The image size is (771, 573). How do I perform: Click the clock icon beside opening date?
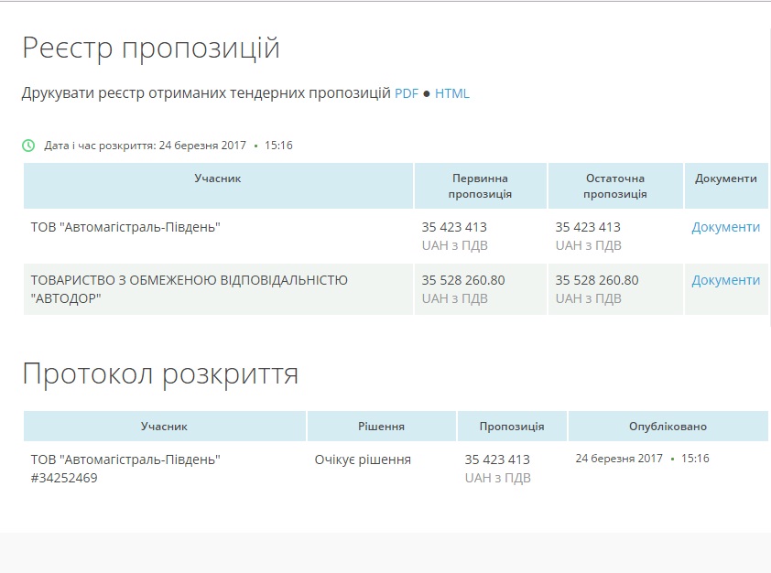click(28, 146)
